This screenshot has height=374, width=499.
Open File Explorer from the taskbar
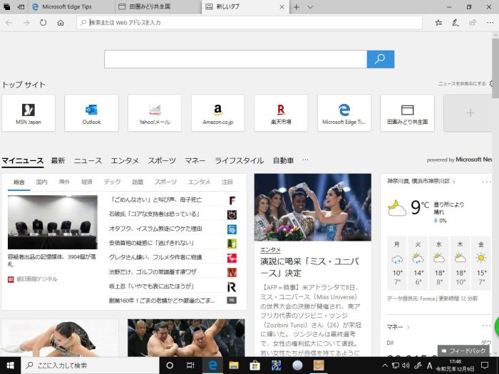pyautogui.click(x=233, y=365)
